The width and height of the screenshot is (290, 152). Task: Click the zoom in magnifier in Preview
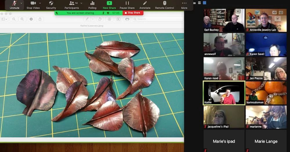[x=22, y=19]
